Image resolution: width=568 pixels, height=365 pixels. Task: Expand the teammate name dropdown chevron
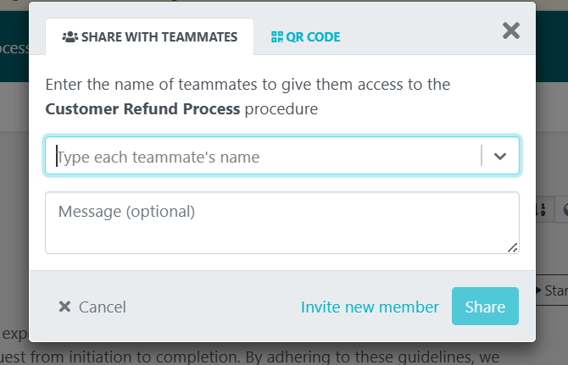point(500,157)
